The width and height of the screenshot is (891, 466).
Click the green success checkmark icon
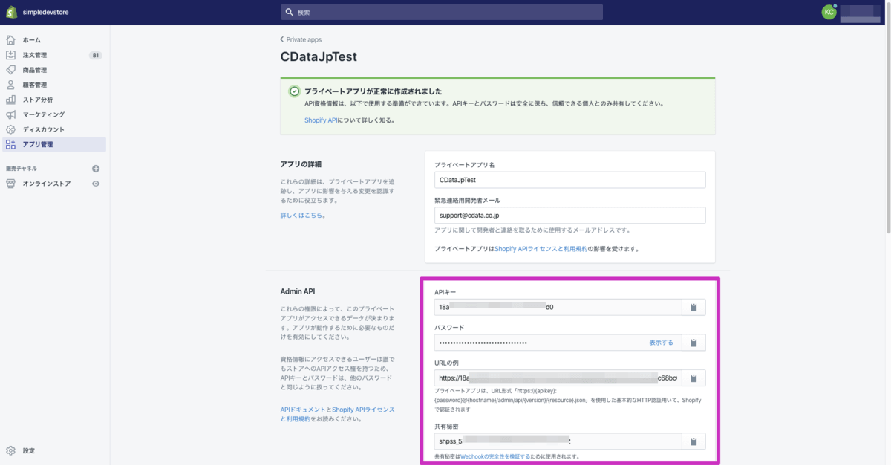click(x=295, y=91)
